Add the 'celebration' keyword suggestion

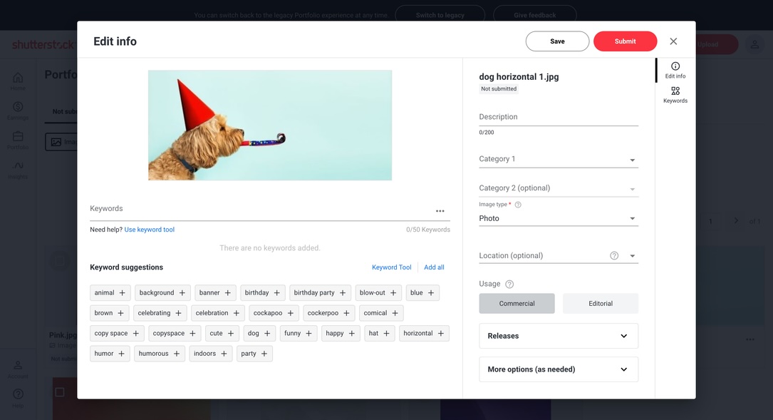pos(218,313)
